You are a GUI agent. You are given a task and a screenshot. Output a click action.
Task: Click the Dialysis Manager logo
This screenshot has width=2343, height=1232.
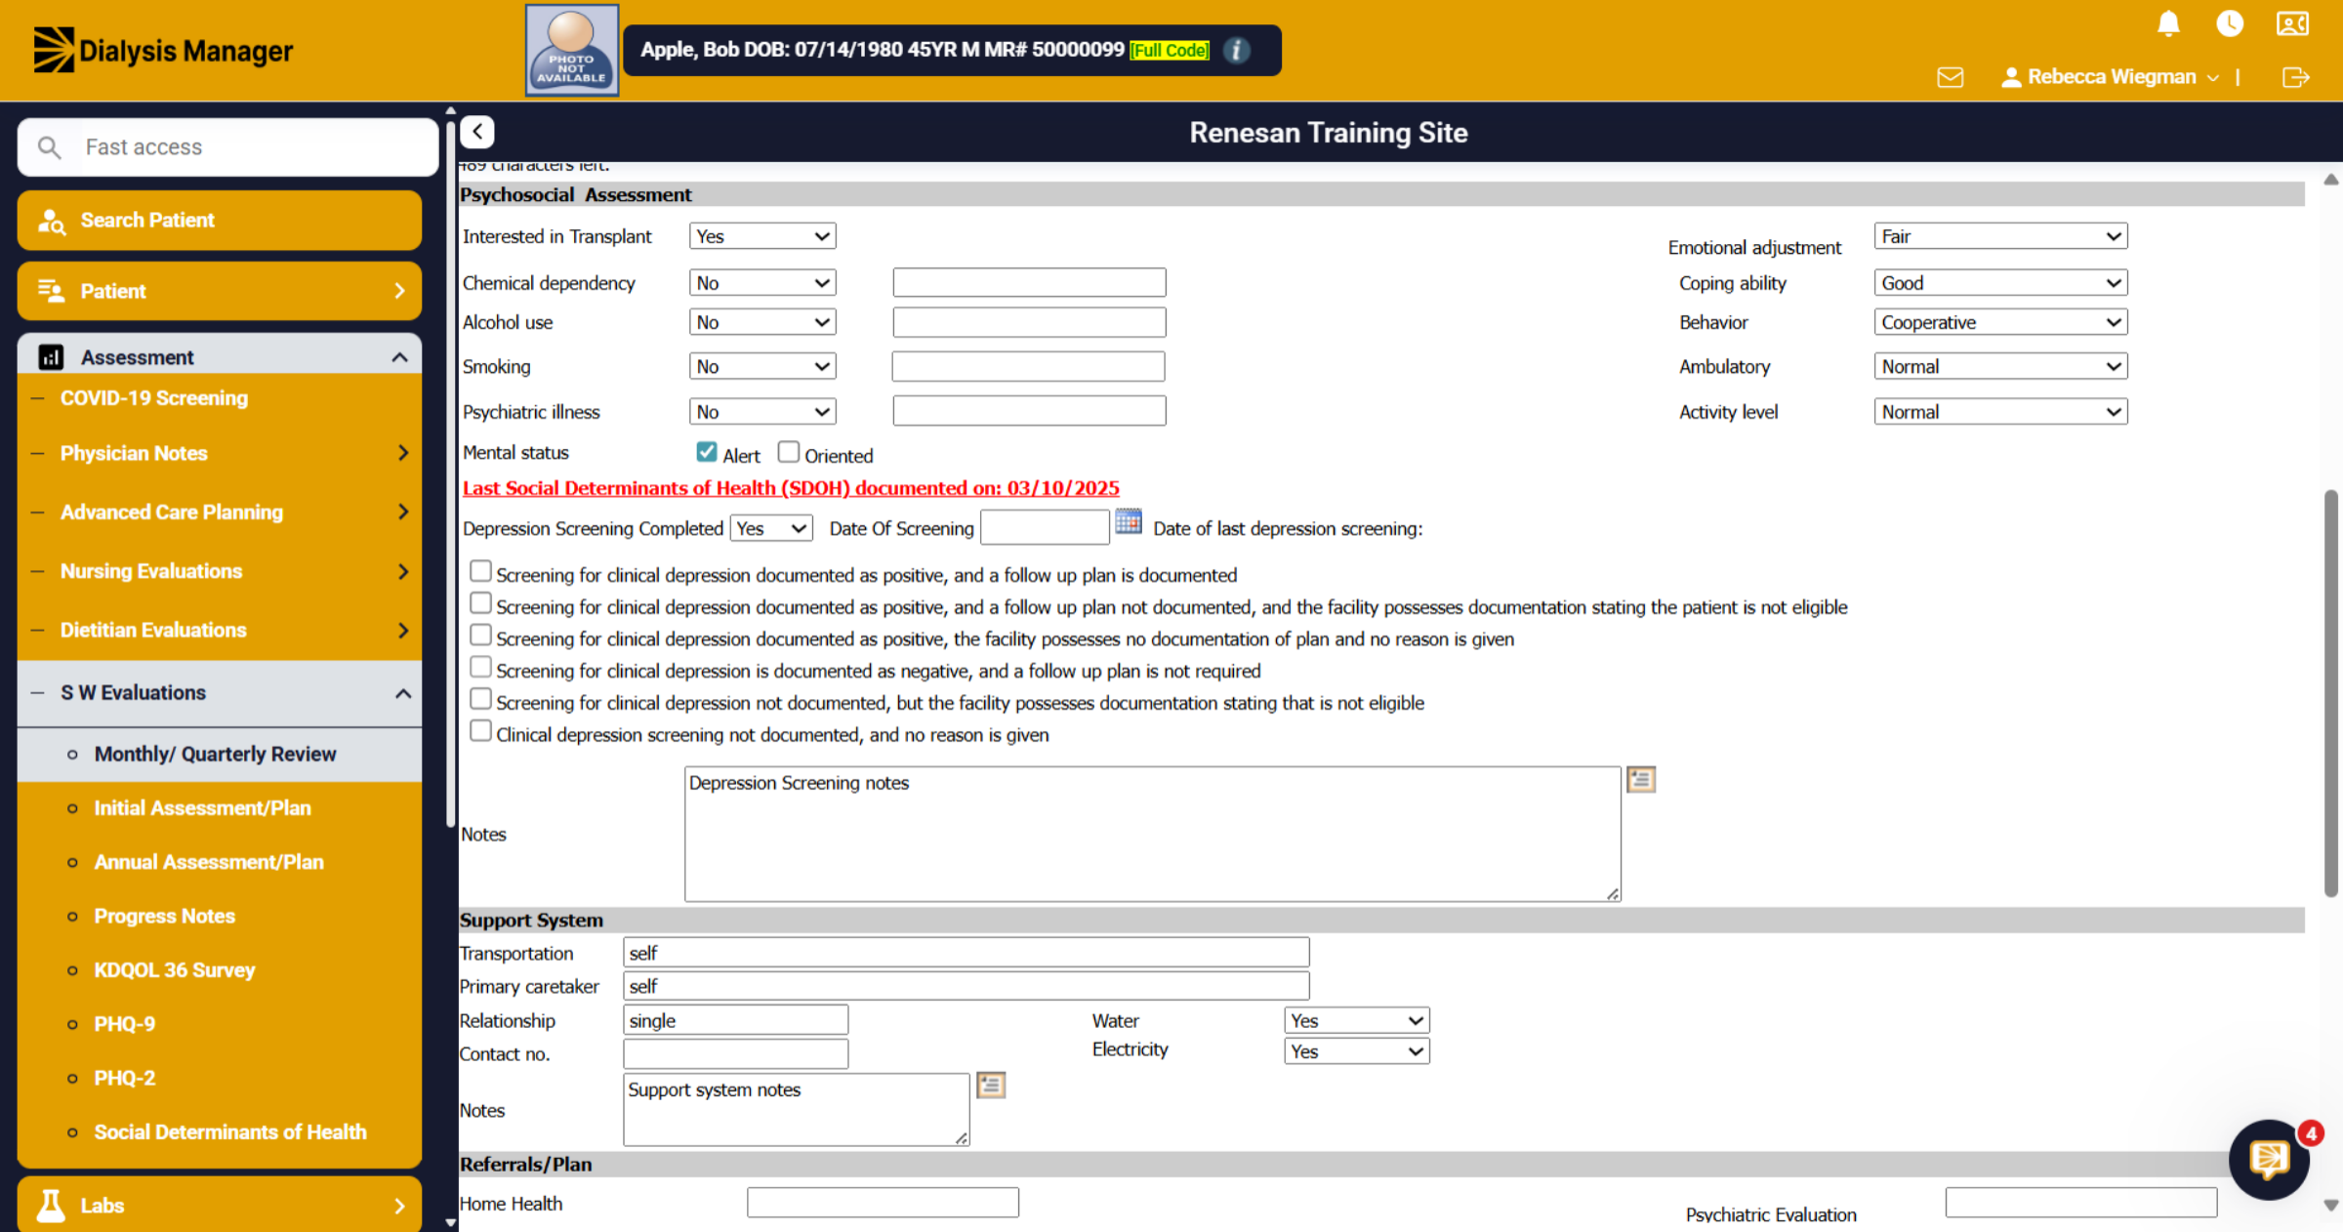click(163, 50)
